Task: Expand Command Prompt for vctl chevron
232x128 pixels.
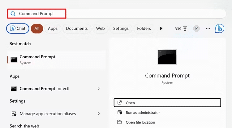Action: tap(99, 89)
